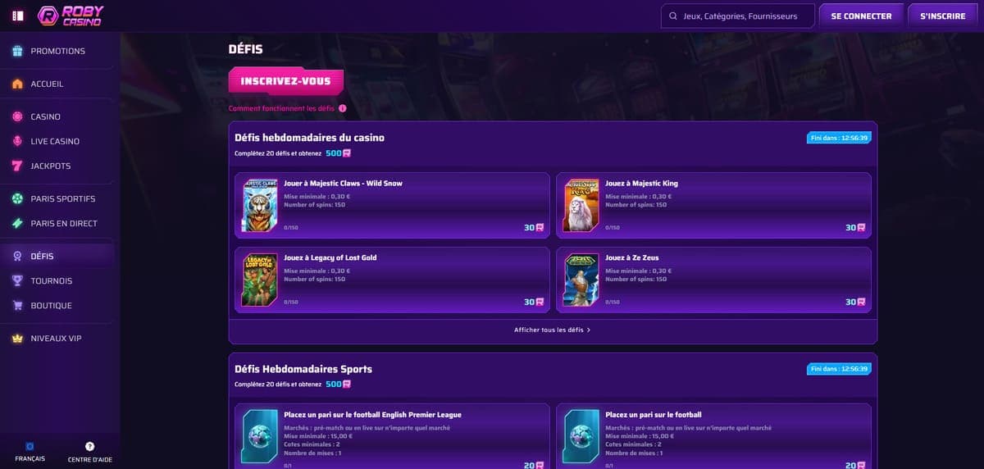
Task: Click the Niveaux VIP crown icon
Action: point(17,338)
